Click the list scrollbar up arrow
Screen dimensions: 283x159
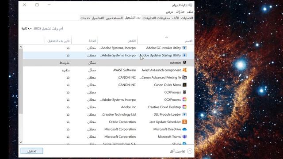tap(21, 47)
